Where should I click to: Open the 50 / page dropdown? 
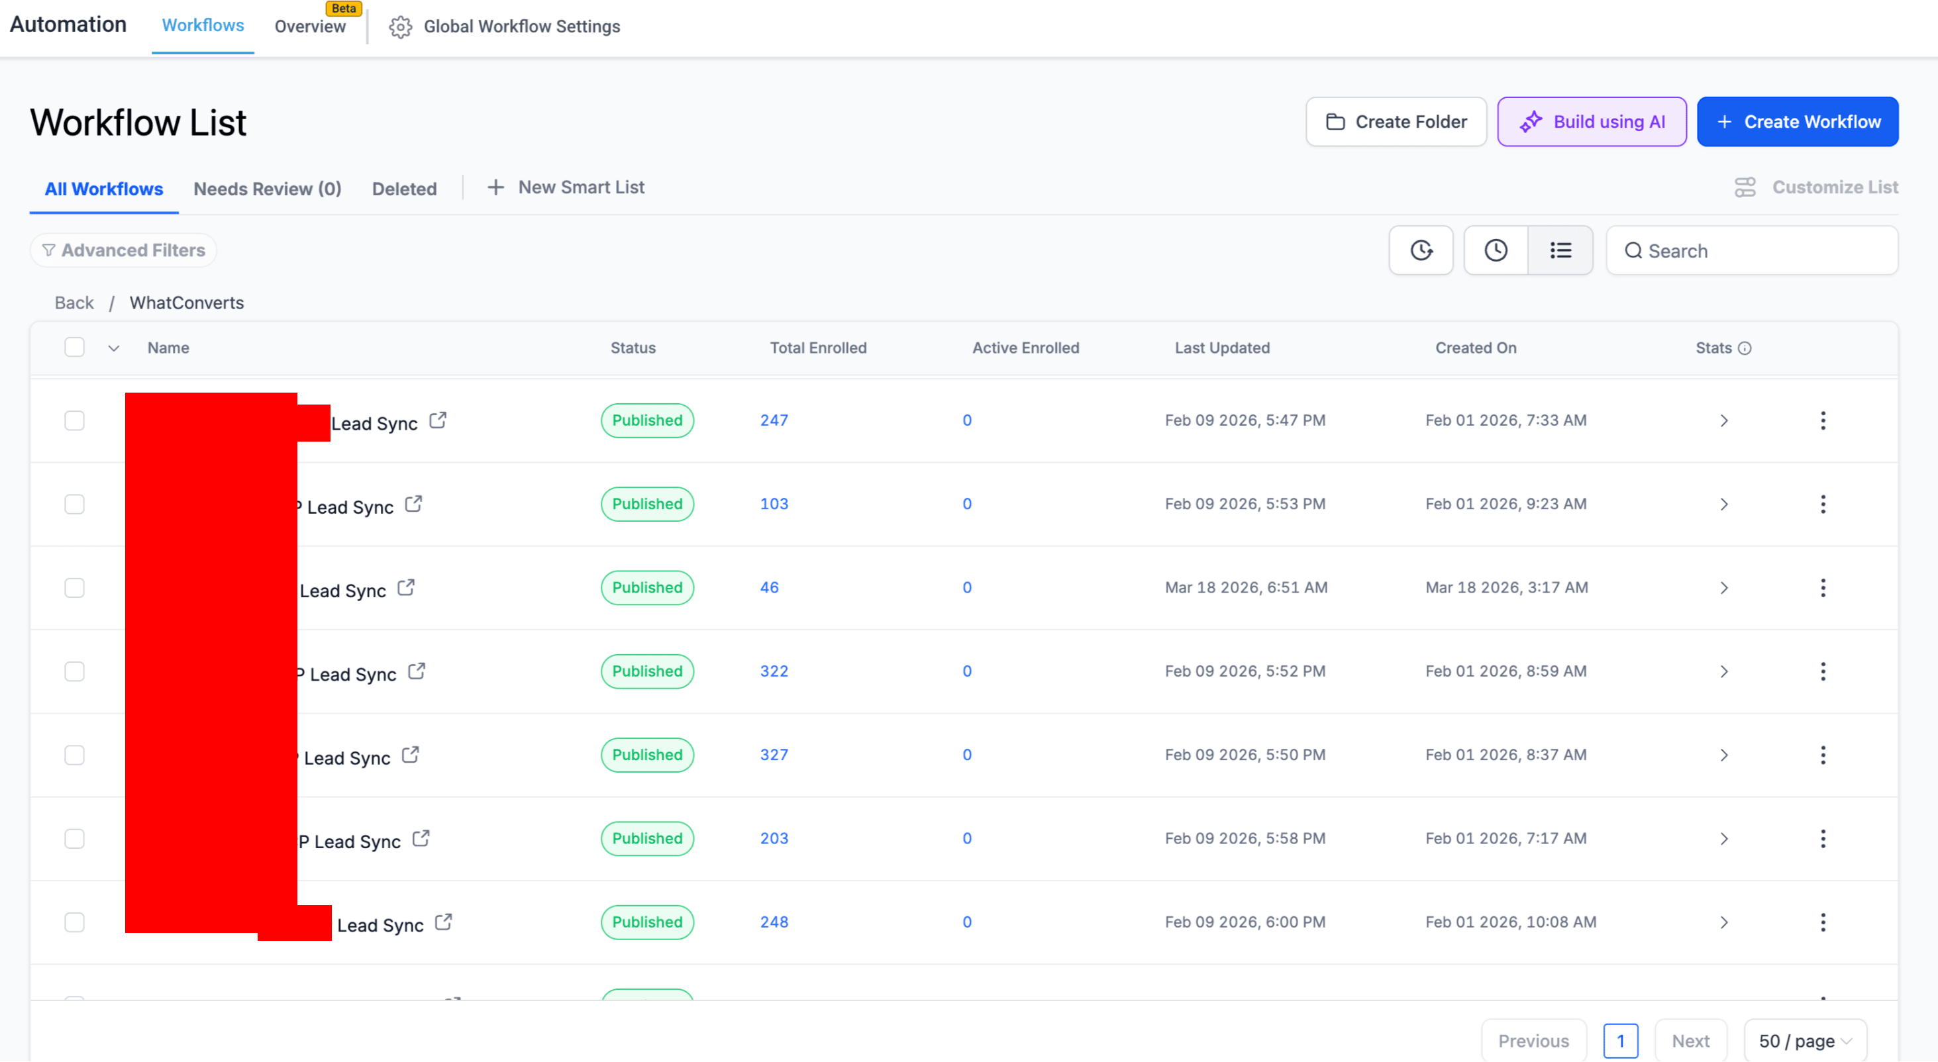1805,1041
